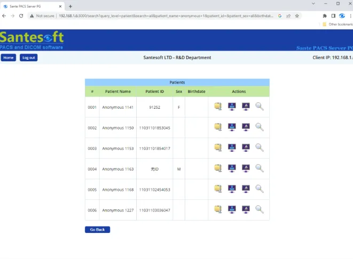Open a new browser tab
Image resolution: width=353 pixels, height=259 pixels.
pos(70,6)
